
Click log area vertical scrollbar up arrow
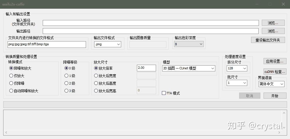284,113
